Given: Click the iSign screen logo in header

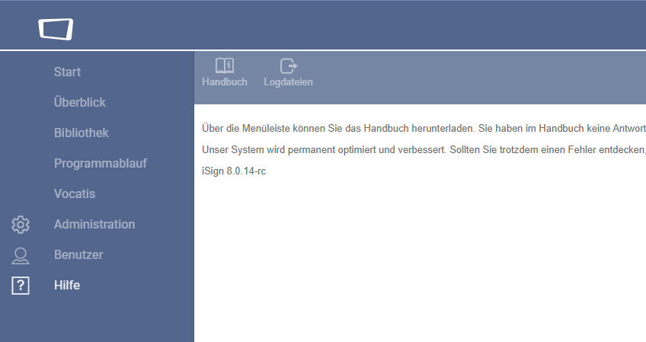Looking at the screenshot, I should tap(56, 29).
